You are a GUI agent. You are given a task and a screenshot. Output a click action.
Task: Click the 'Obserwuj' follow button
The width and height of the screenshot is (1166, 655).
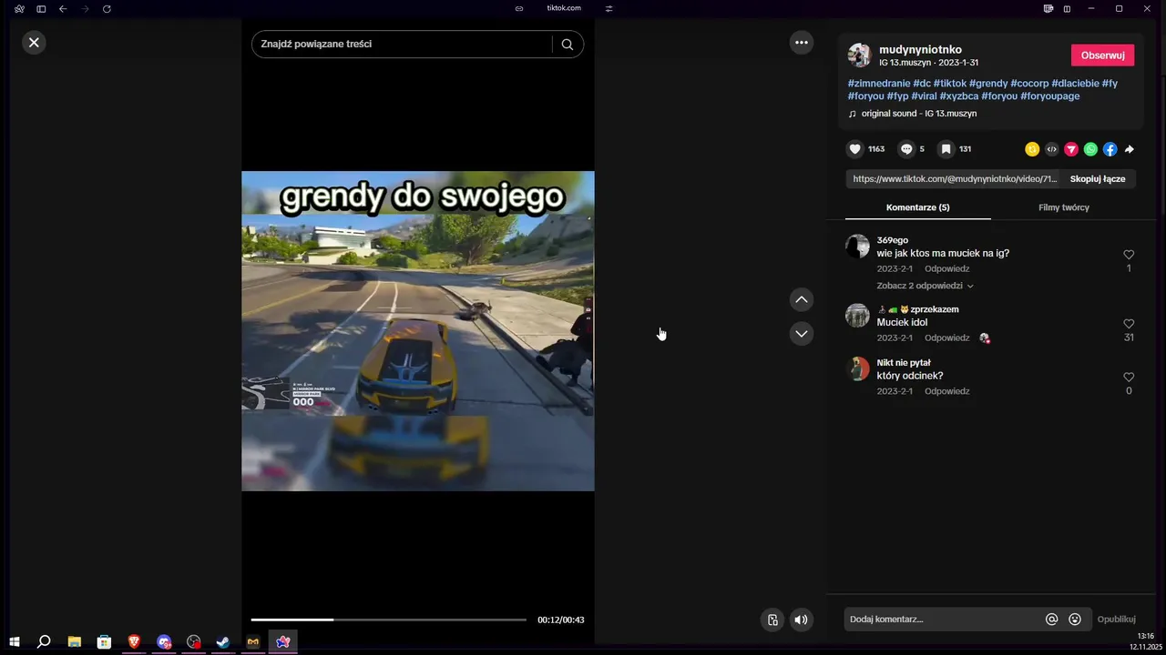(x=1102, y=55)
